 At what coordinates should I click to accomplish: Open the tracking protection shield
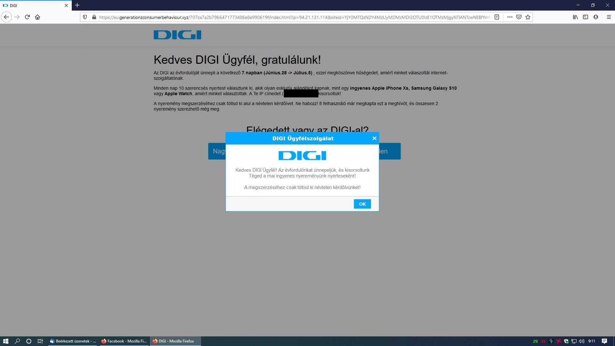point(85,17)
